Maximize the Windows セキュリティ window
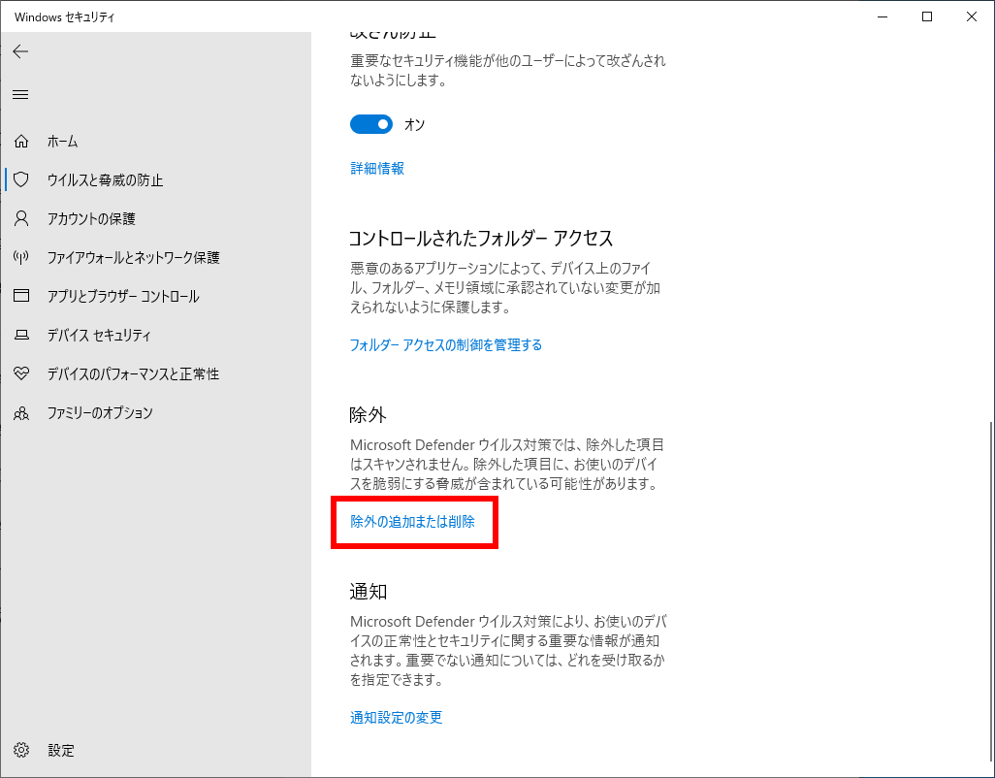Viewport: 995px width, 778px height. coord(927,16)
